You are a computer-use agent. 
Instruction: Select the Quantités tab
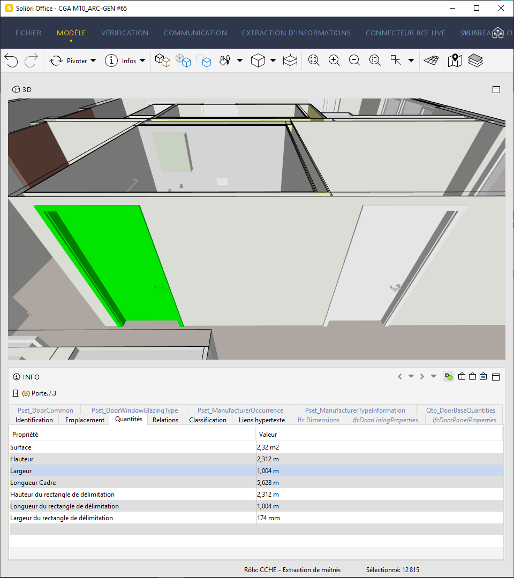coord(128,419)
